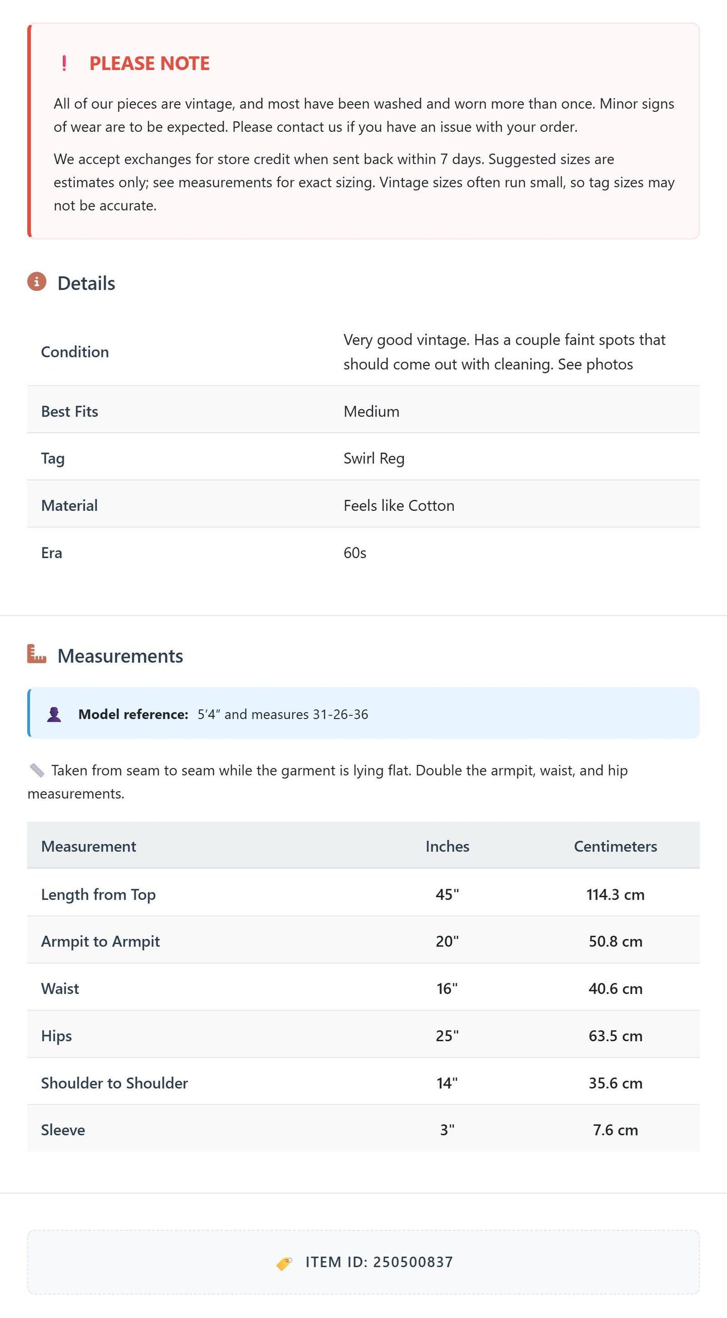Click the purple model silhouette icon
Image resolution: width=727 pixels, height=1318 pixels.
point(54,714)
